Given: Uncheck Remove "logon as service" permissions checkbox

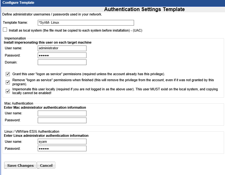Looking at the screenshot, I should tap(8, 82).
